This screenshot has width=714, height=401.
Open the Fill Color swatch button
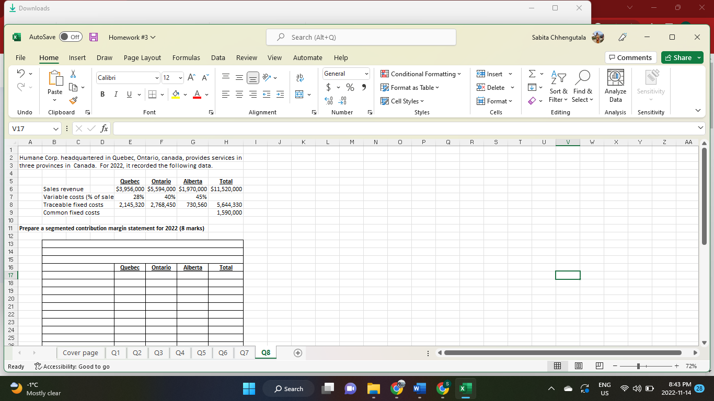pos(176,95)
